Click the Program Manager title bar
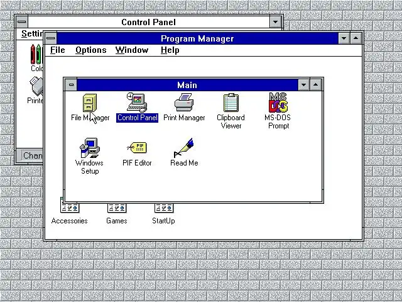Image resolution: width=402 pixels, height=302 pixels. 197,38
